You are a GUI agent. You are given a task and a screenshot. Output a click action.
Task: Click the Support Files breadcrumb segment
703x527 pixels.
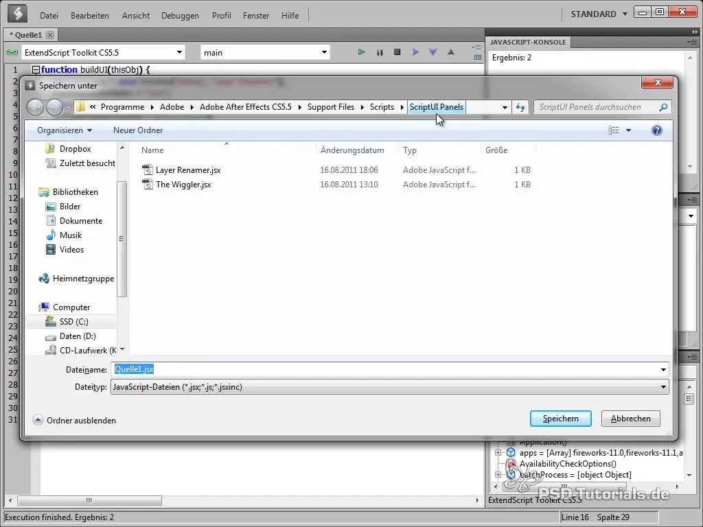pyautogui.click(x=330, y=107)
